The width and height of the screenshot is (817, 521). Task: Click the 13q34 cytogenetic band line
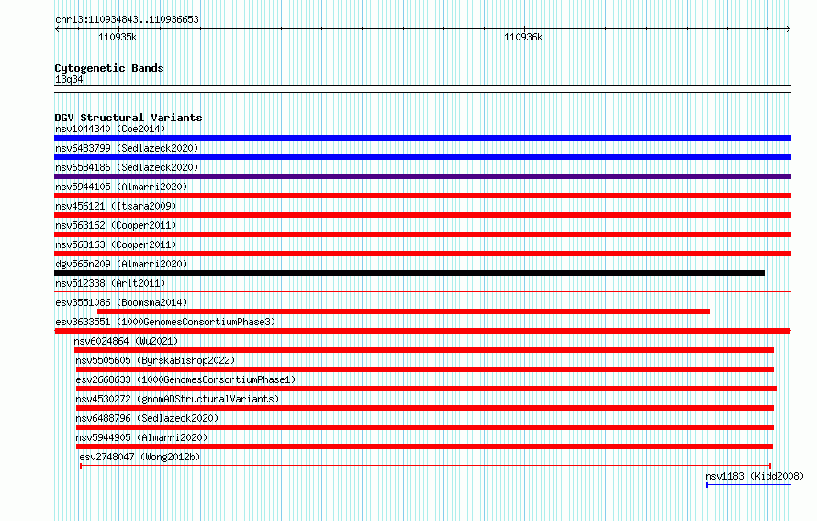coord(422,89)
